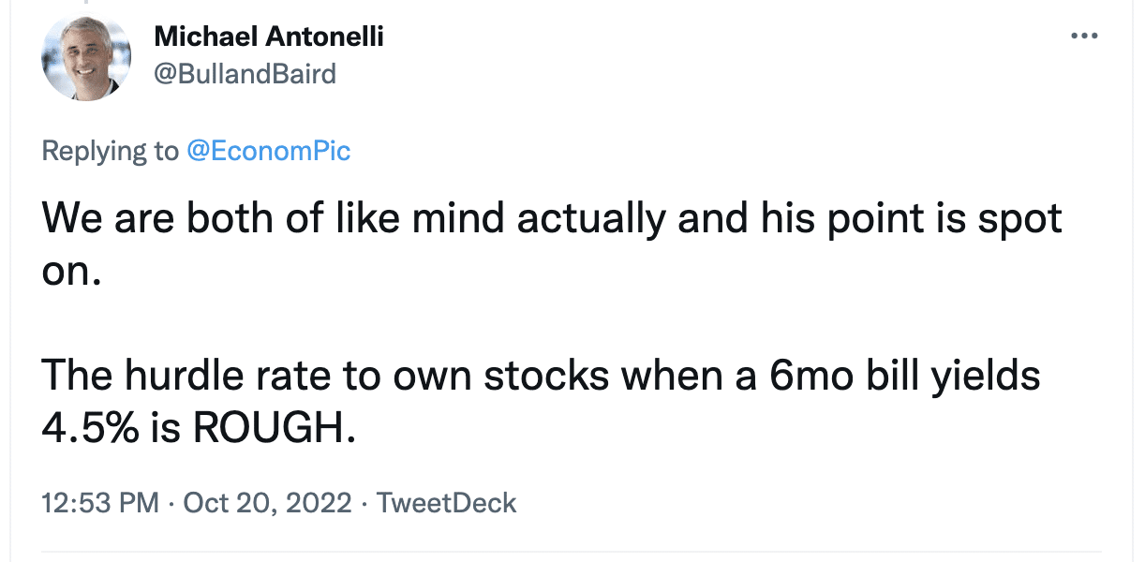
Task: Click the @BullandBaird handle
Action: 244,74
